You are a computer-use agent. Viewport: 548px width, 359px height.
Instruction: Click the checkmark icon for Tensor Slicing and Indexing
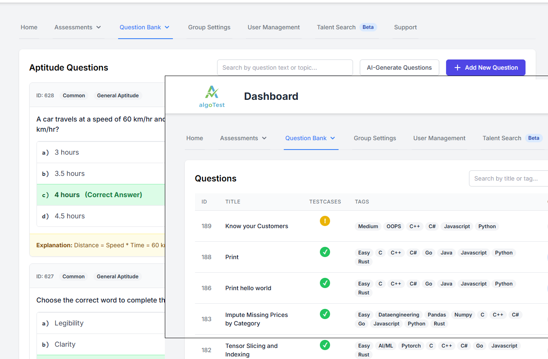[325, 345]
